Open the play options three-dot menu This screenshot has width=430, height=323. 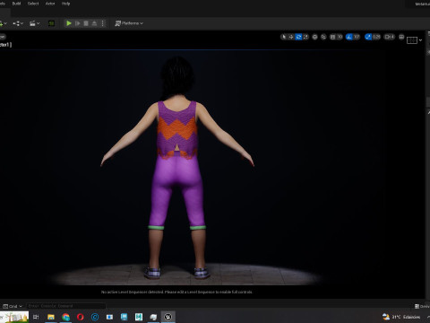103,23
